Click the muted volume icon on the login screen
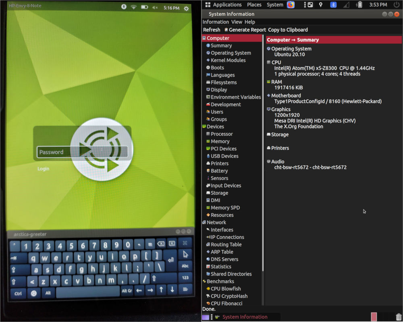Image resolution: width=403 pixels, height=322 pixels. coord(155,7)
